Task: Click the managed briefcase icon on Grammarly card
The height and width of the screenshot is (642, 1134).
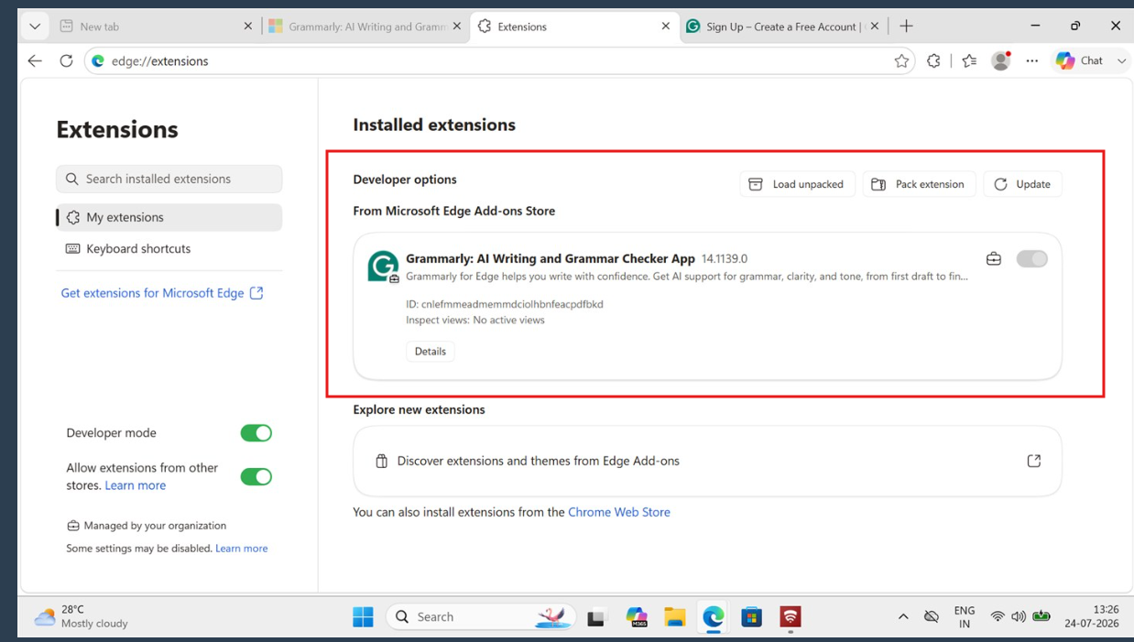Action: click(x=994, y=259)
